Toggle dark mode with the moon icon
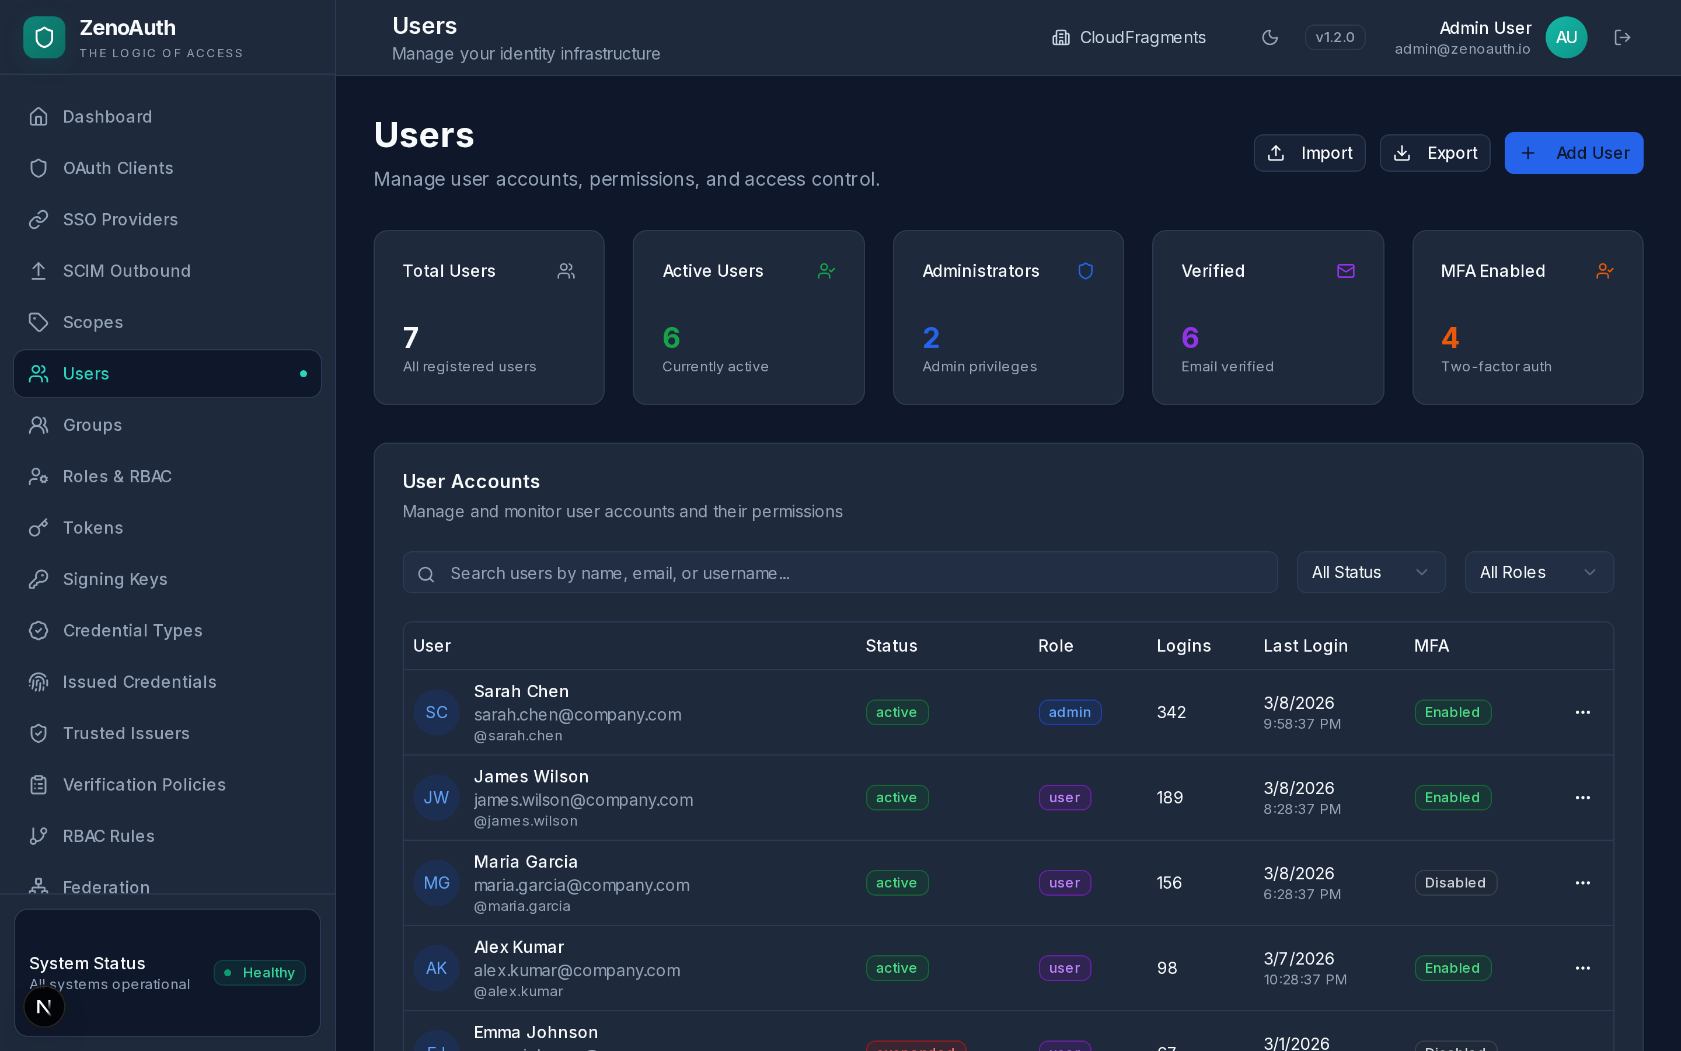The height and width of the screenshot is (1051, 1681). pos(1270,37)
